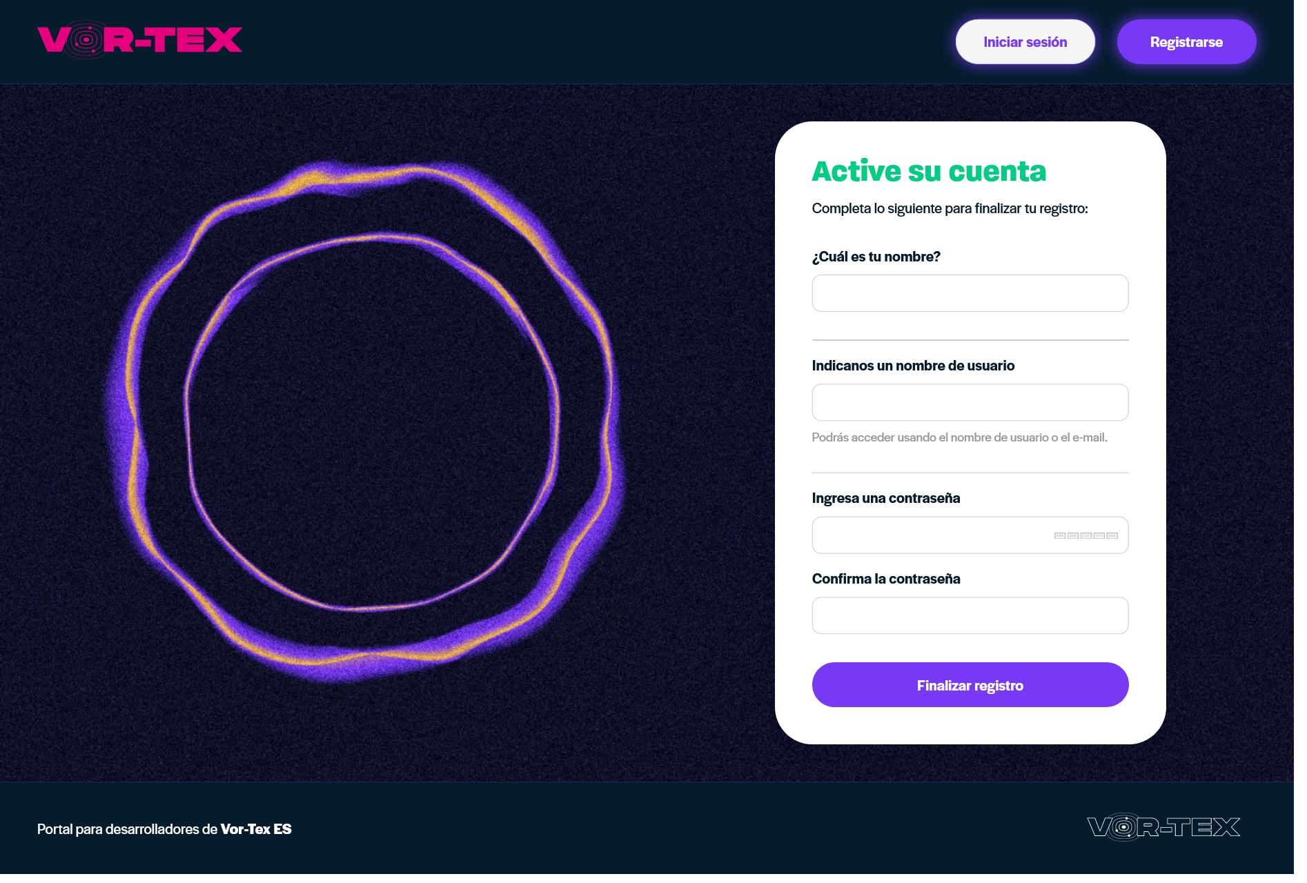Click the label ¿Cuál es tu nombre?
This screenshot has height=883, width=1307.
876,257
